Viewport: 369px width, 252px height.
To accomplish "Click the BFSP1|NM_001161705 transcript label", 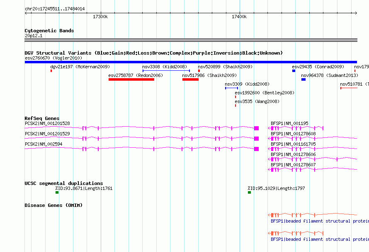I will click(293, 144).
